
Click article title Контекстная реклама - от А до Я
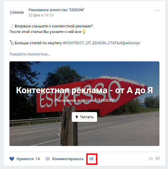click(x=84, y=90)
